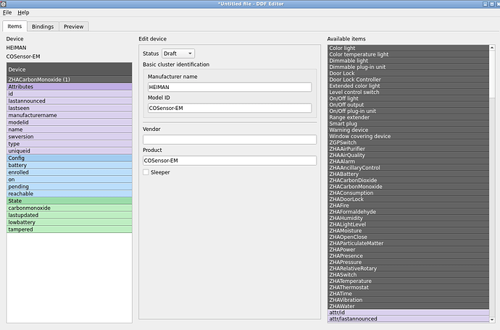The height and width of the screenshot is (330, 500).
Task: Select the lastseen attribute row
Action: [x=69, y=108]
